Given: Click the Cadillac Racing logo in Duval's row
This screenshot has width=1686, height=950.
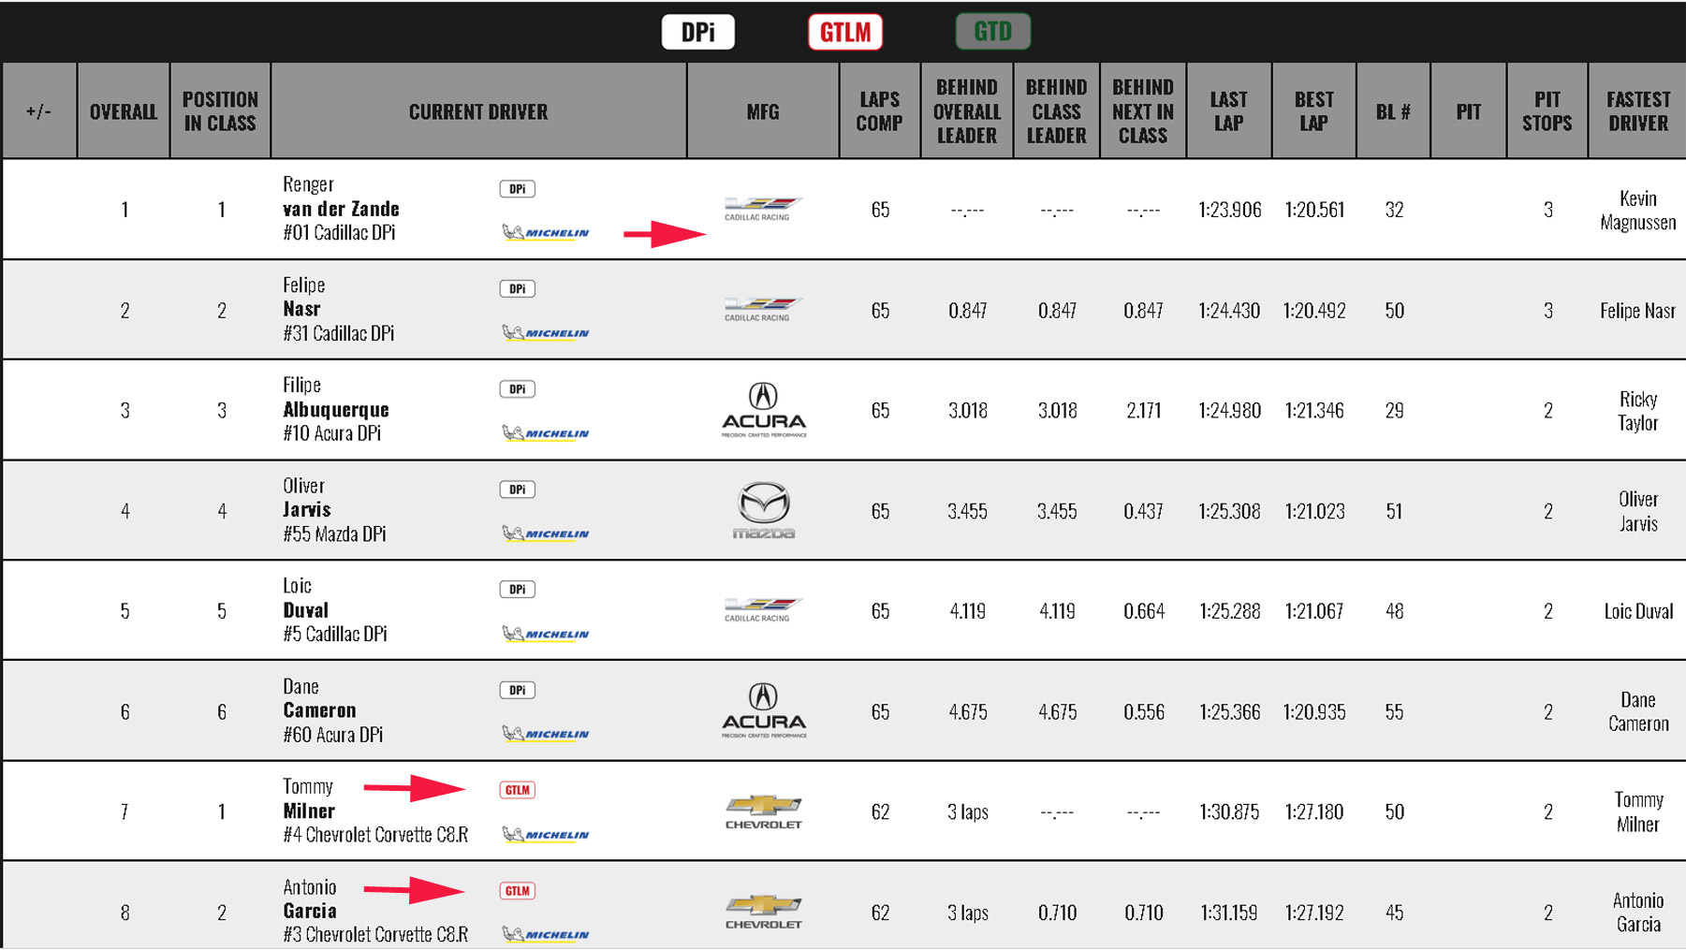Looking at the screenshot, I should click(x=762, y=610).
